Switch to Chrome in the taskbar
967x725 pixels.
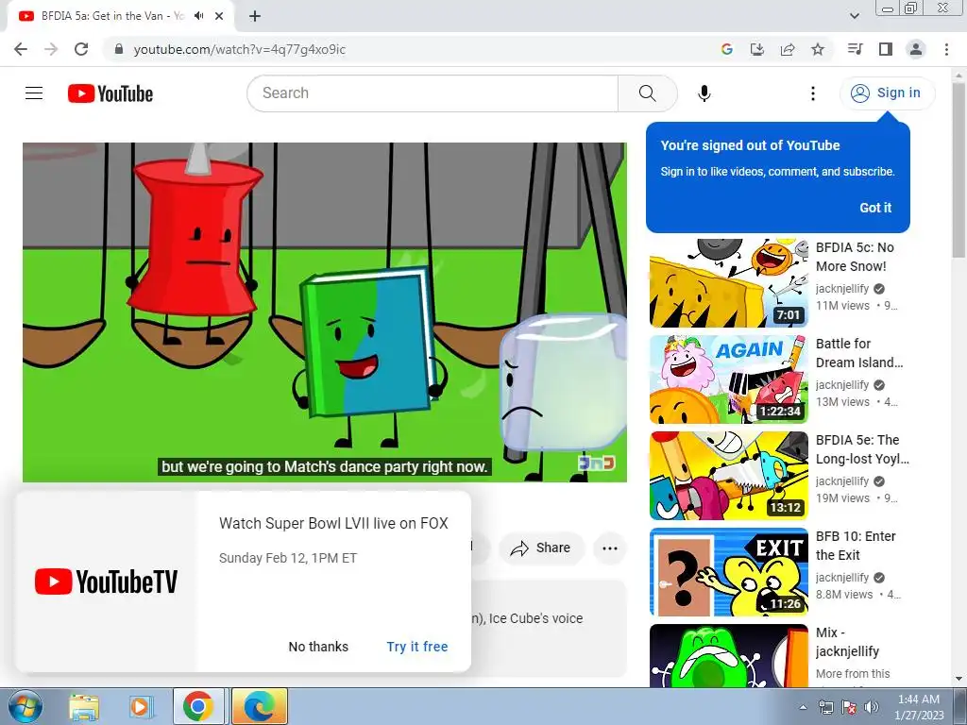tap(198, 706)
